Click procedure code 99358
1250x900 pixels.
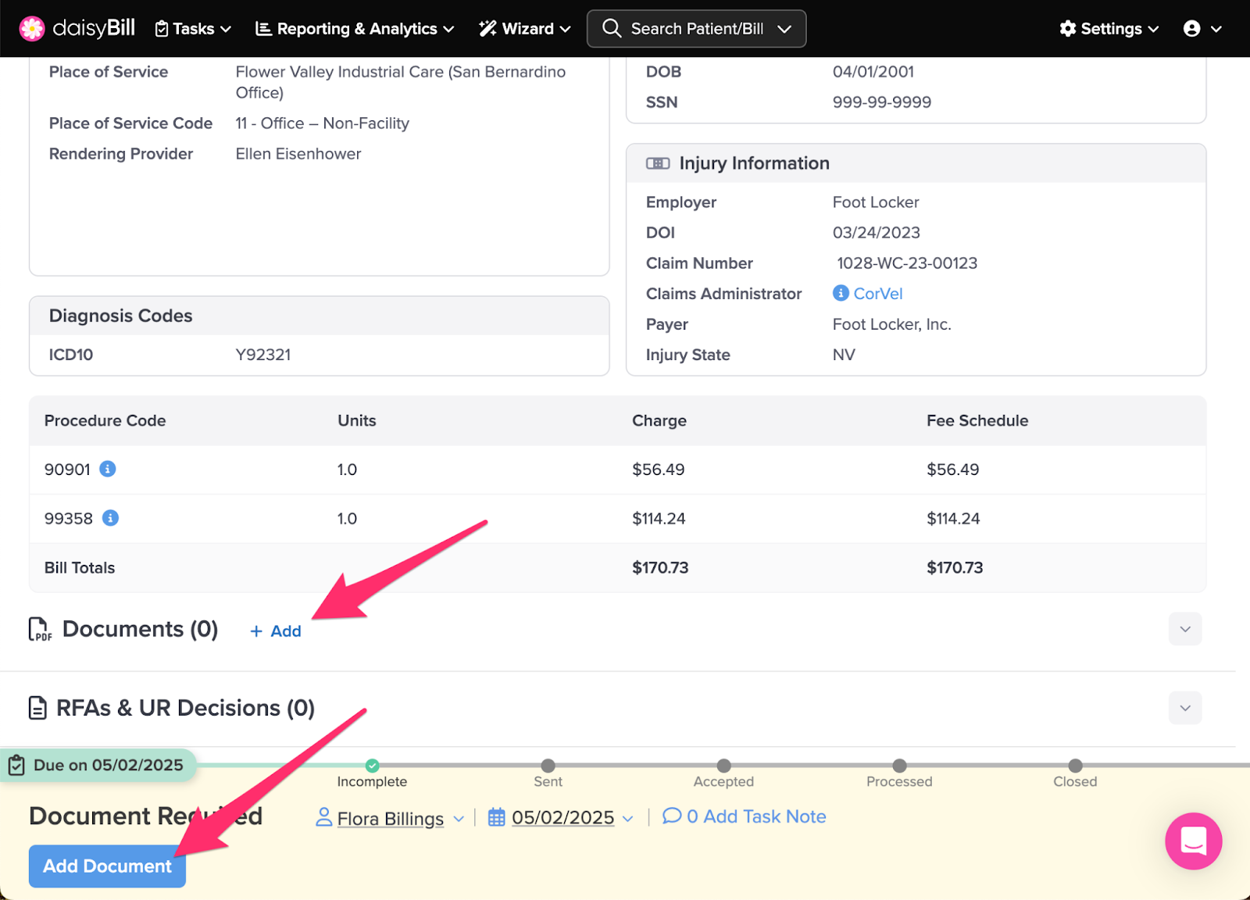(69, 519)
